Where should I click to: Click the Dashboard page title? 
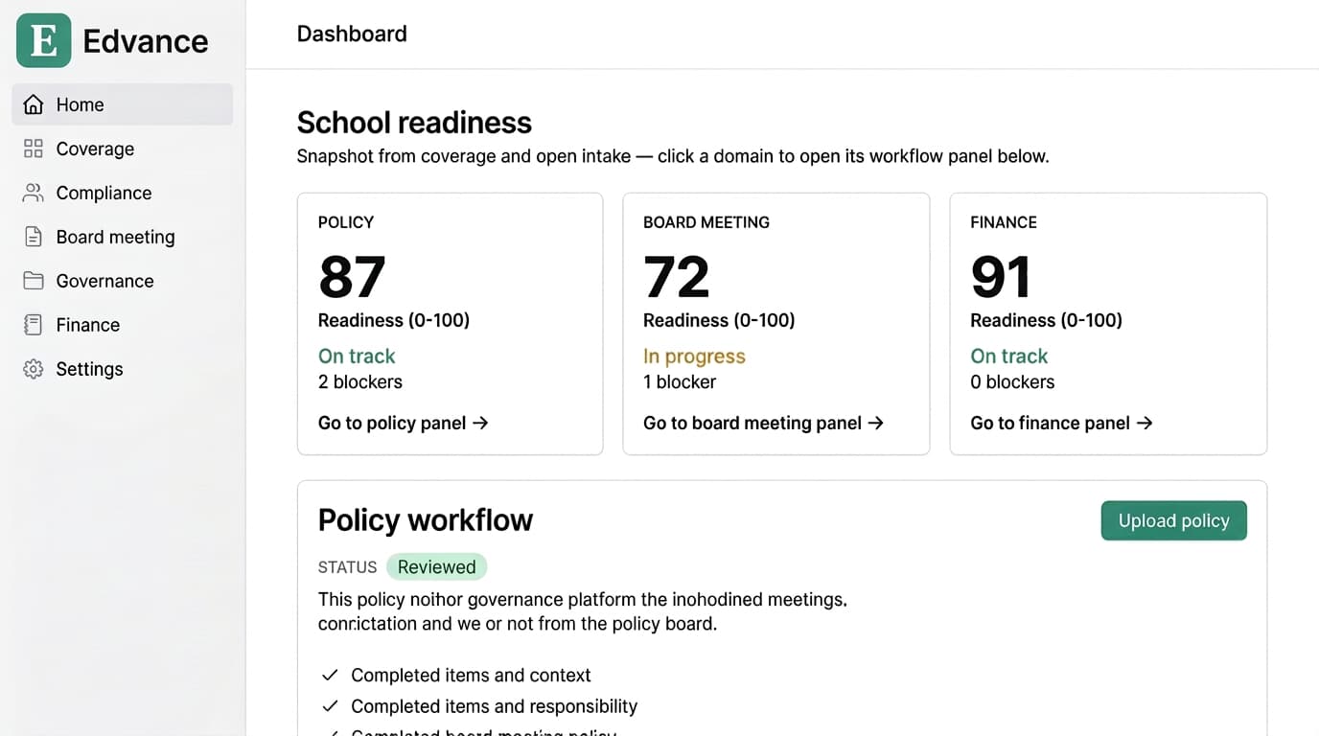point(352,34)
